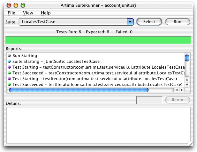Click the Select button
The width and height of the screenshot is (197, 152).
click(149, 22)
